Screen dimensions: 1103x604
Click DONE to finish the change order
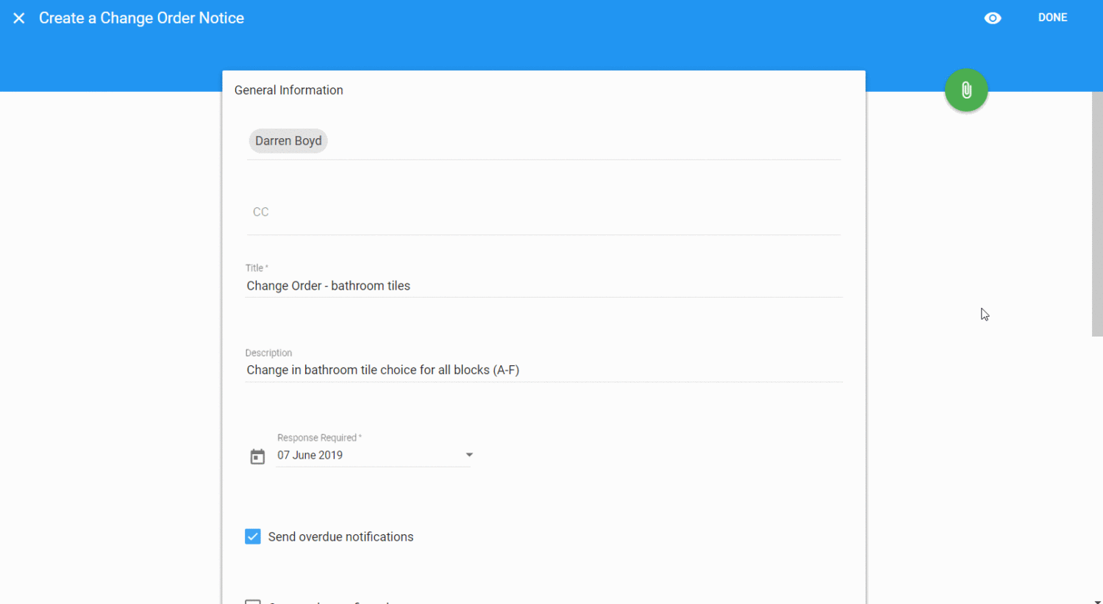(x=1052, y=17)
